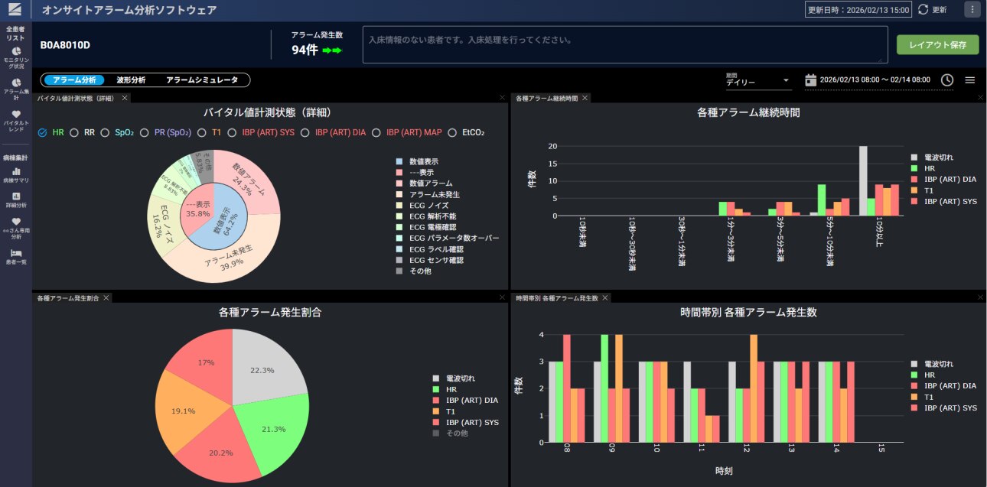Toggle ECG ノイズ legend swatch
Image resolution: width=987 pixels, height=487 pixels.
(x=399, y=206)
